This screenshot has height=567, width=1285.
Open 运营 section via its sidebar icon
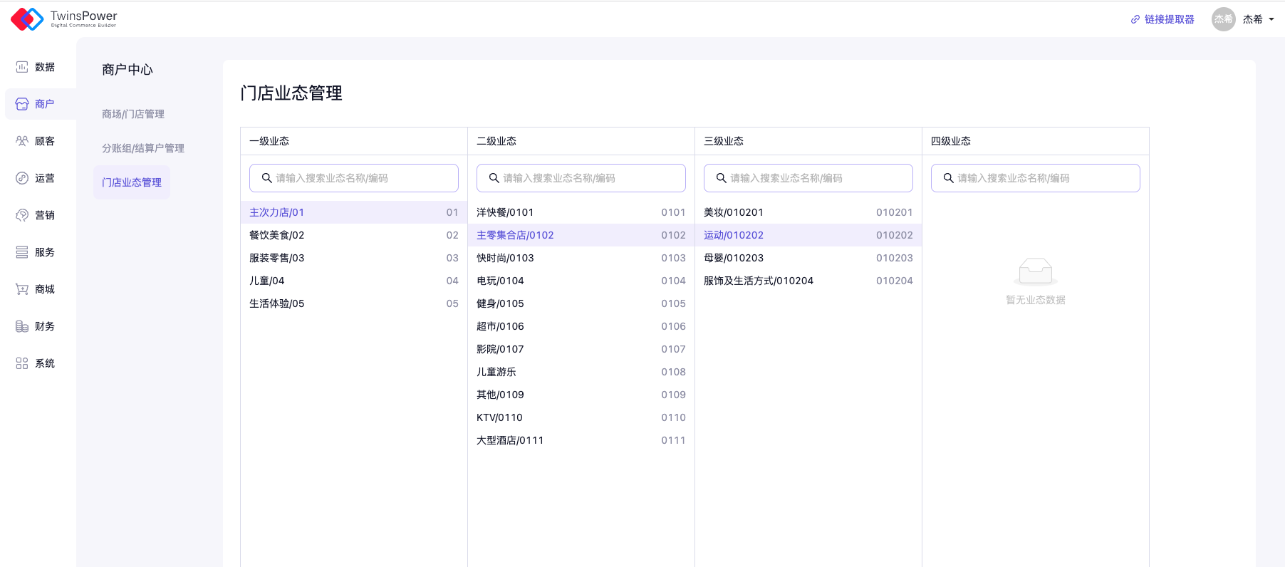[x=22, y=178]
